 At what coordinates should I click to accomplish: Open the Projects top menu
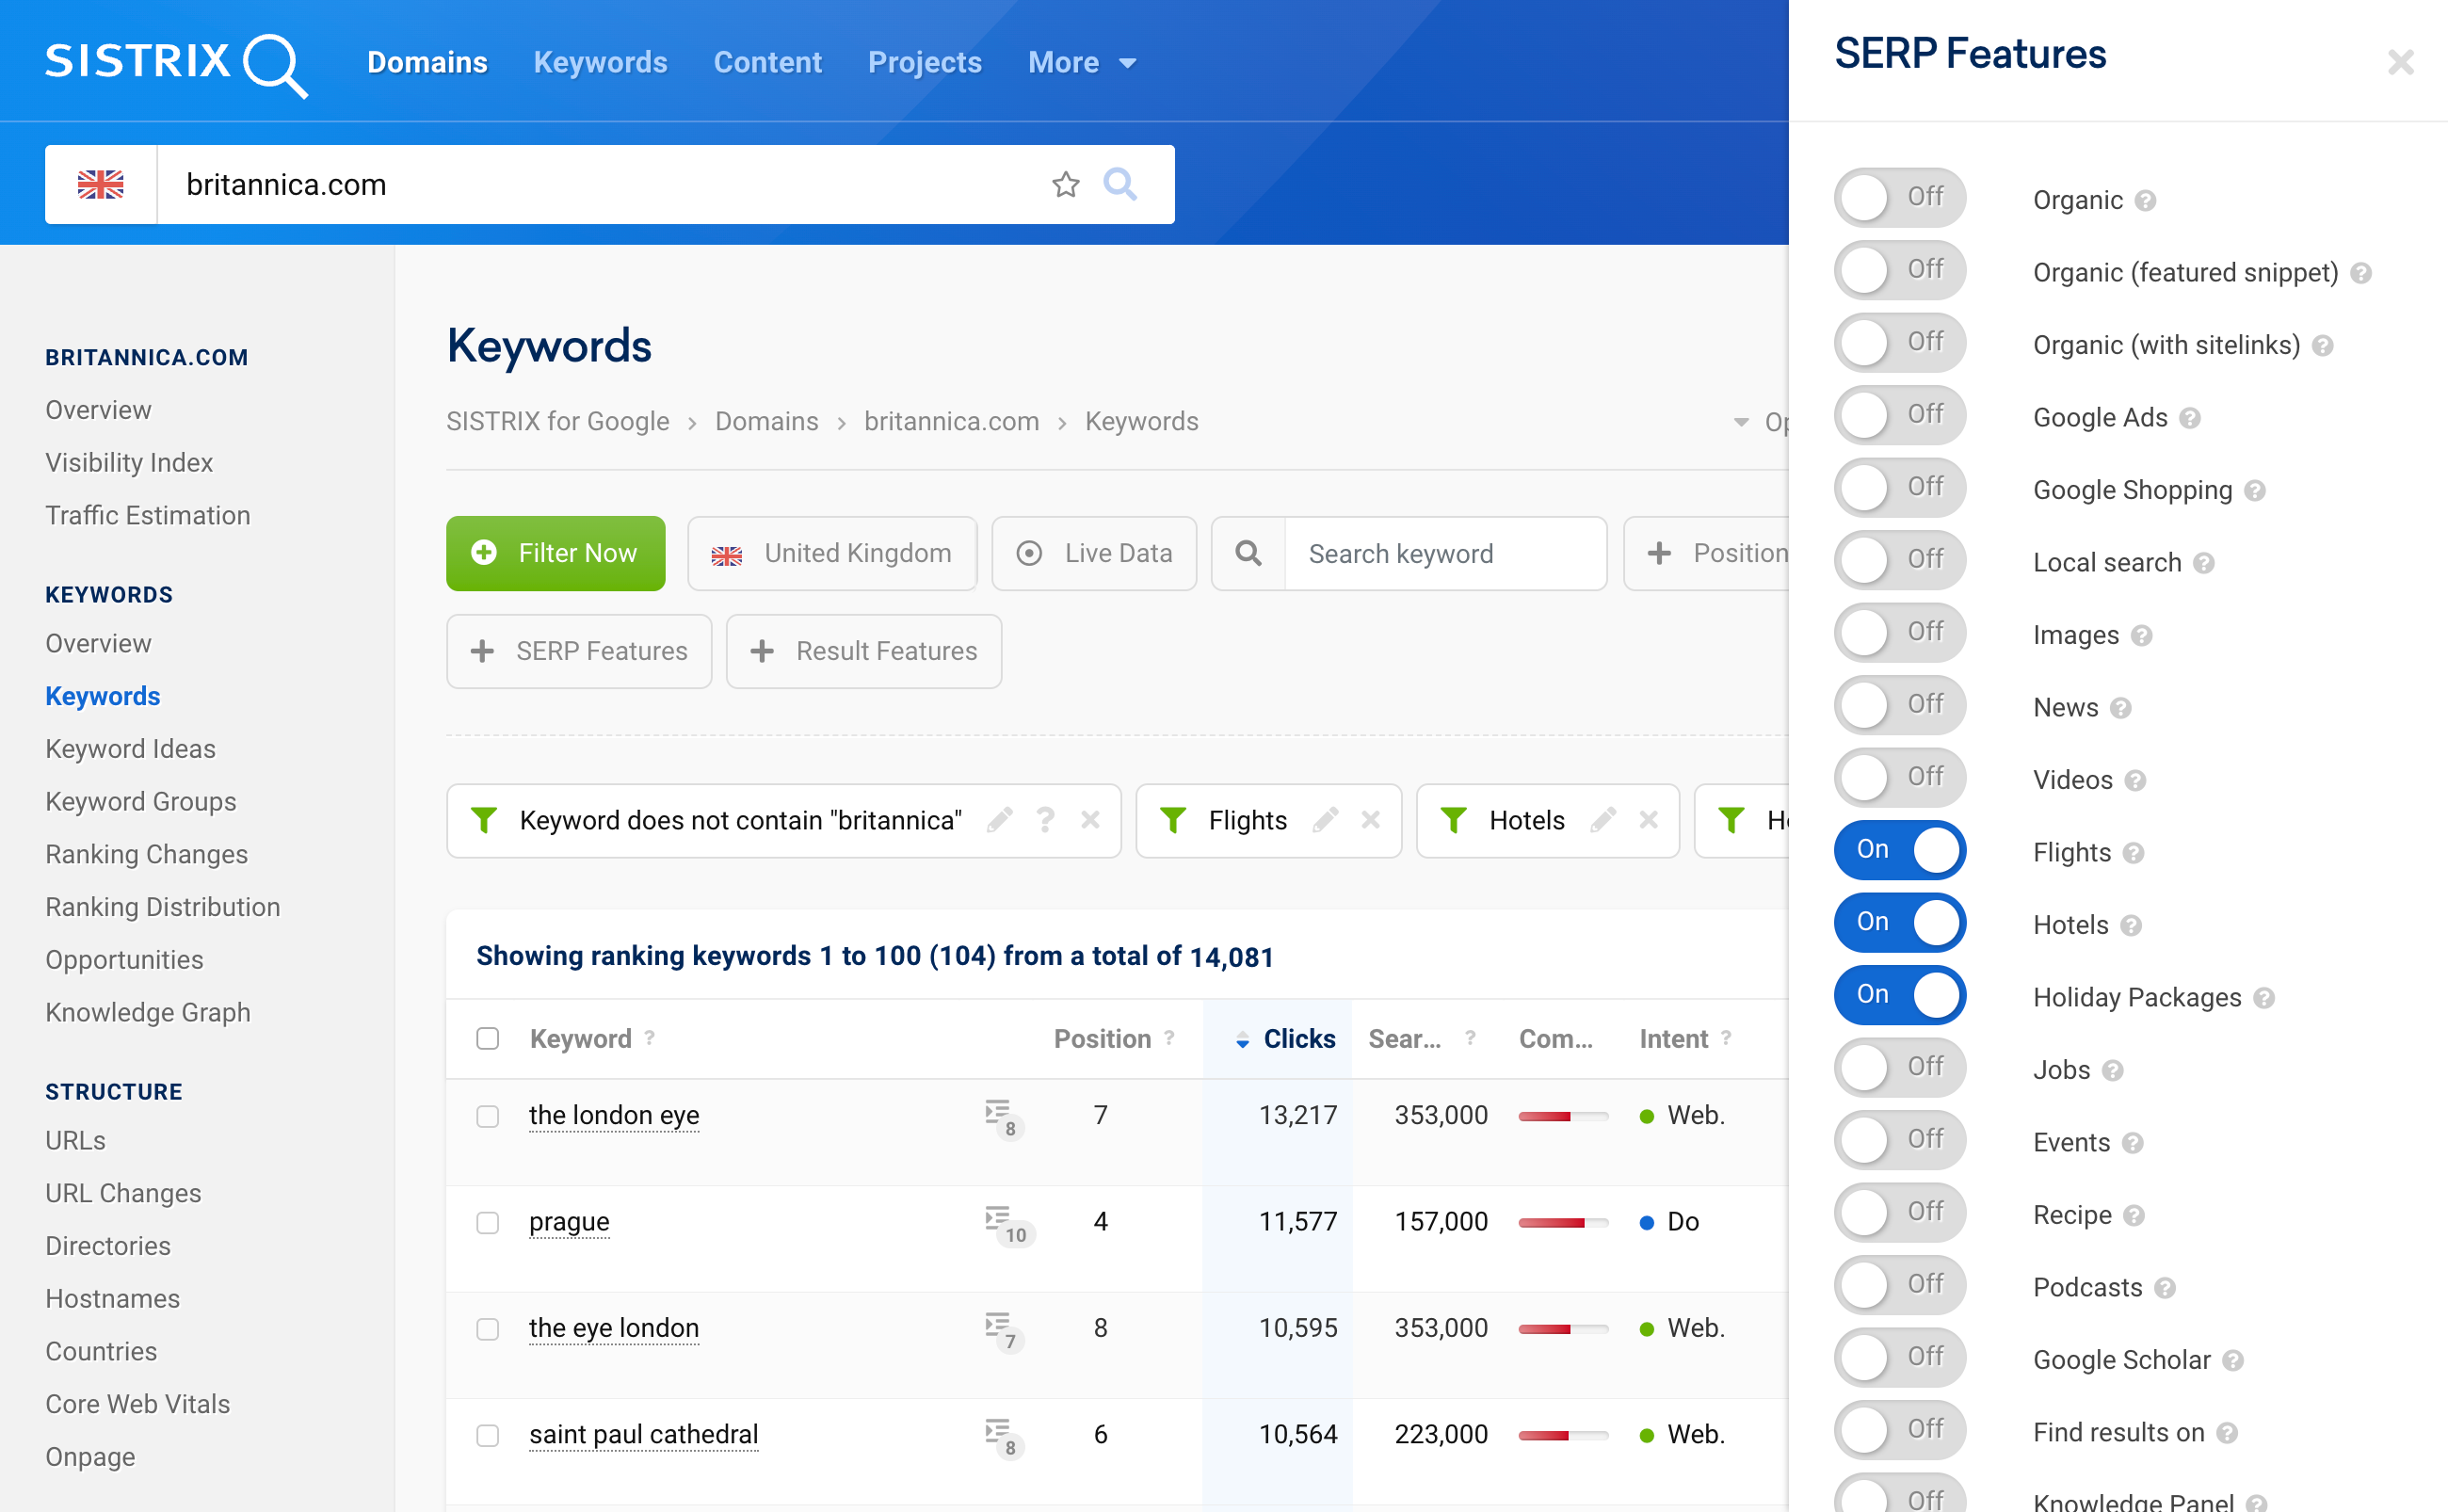[925, 63]
